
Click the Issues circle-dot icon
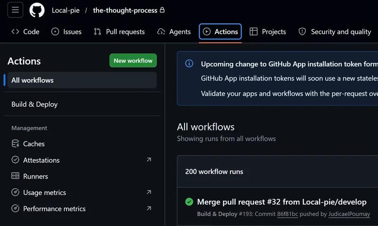pyautogui.click(x=55, y=32)
